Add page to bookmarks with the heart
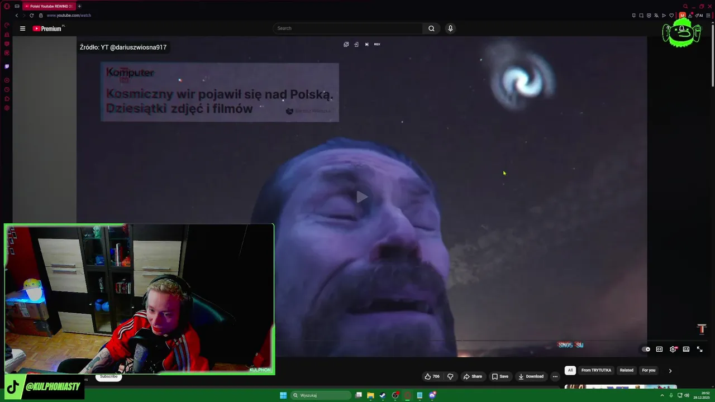This screenshot has height=402, width=715. pos(671,16)
